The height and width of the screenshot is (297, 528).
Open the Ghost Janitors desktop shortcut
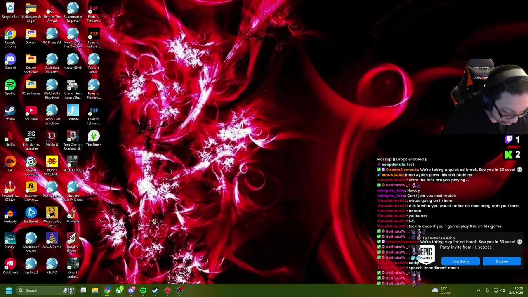tap(73, 269)
